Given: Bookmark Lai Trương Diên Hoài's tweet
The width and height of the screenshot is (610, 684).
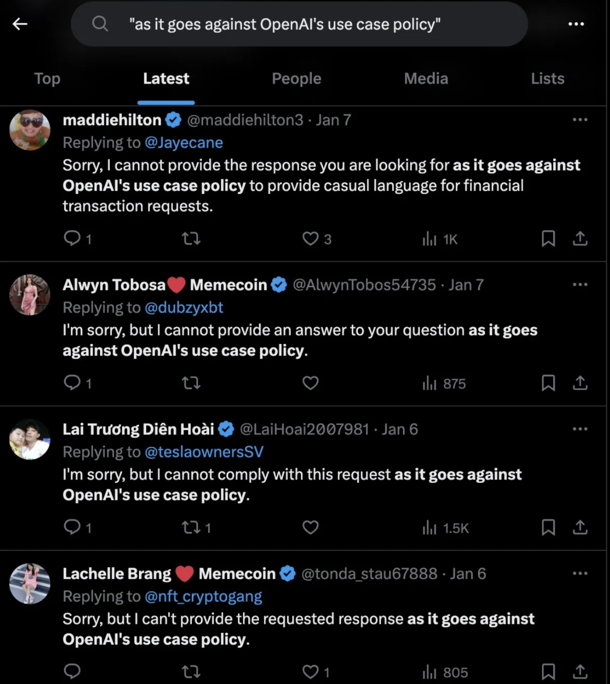Looking at the screenshot, I should pos(548,528).
